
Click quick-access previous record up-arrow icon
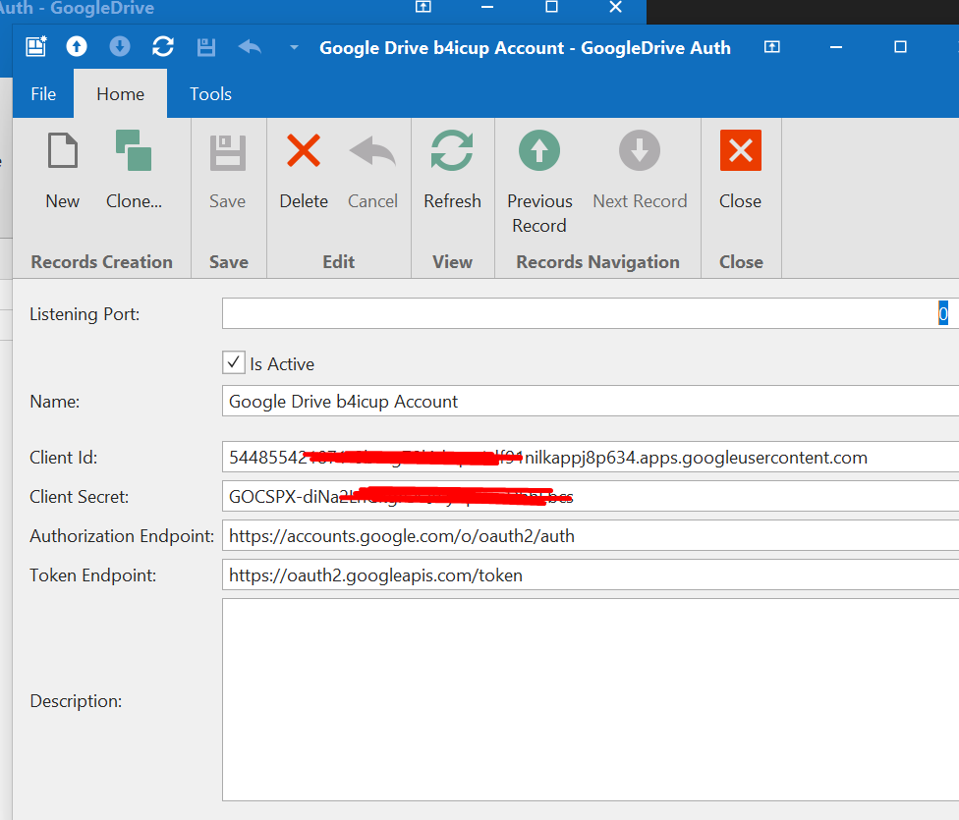click(x=77, y=46)
